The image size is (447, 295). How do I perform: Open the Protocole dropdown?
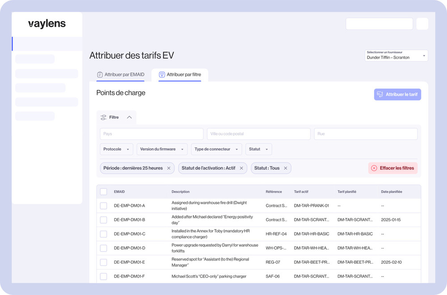click(x=117, y=149)
